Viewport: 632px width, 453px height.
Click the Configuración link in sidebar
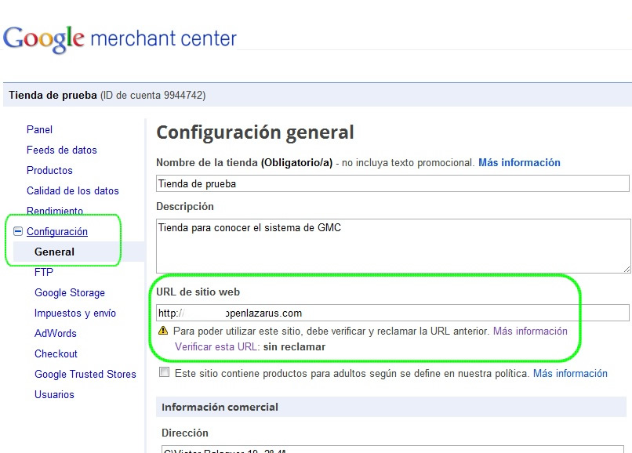[x=57, y=231]
